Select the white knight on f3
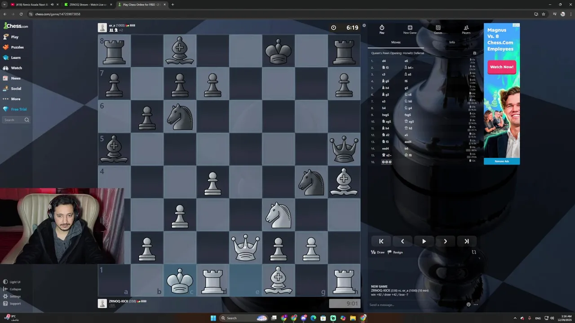This screenshot has height=323, width=575. pyautogui.click(x=278, y=215)
